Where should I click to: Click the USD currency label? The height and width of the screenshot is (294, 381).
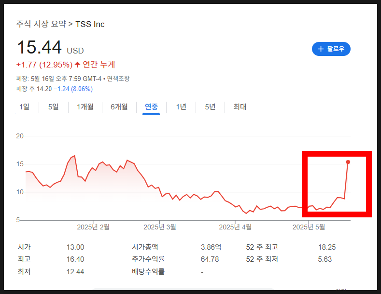tap(75, 51)
